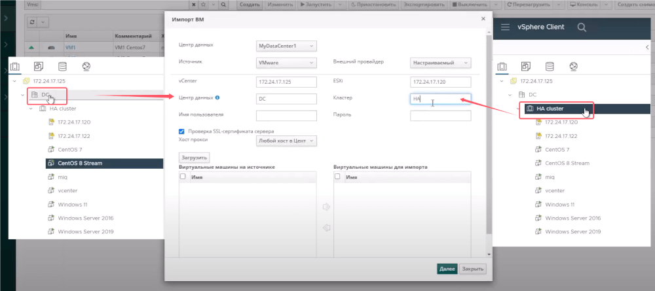Viewport: 655px width, 291px height.
Task: Click info icon beside Центр данных label
Action: tap(217, 98)
